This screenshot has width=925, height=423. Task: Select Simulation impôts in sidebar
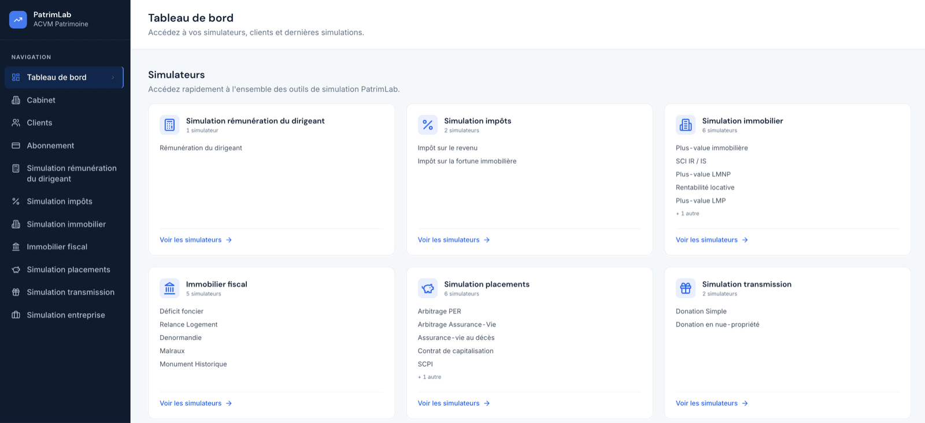click(64, 202)
